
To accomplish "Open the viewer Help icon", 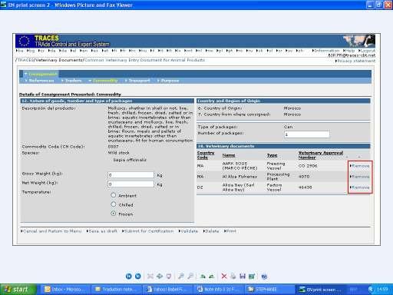I will point(264,276).
